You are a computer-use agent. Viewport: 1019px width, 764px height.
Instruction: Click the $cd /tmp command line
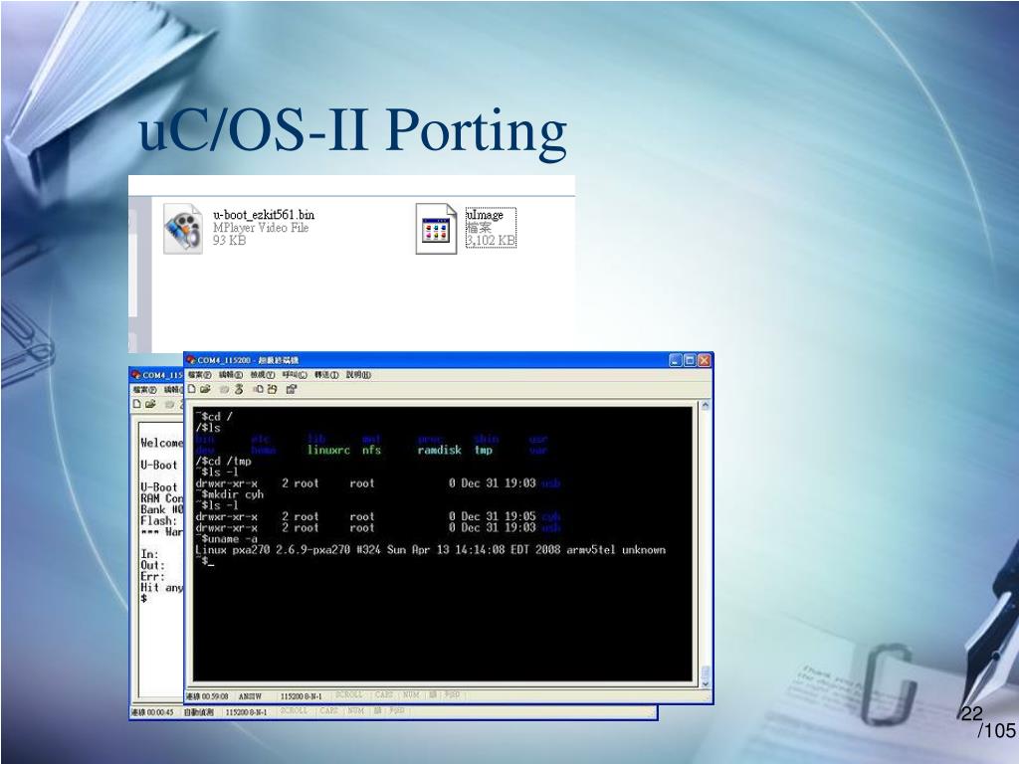(x=223, y=462)
